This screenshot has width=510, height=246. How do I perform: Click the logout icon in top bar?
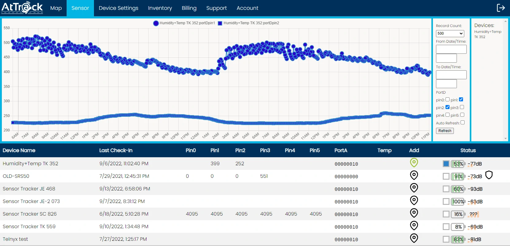pyautogui.click(x=500, y=8)
